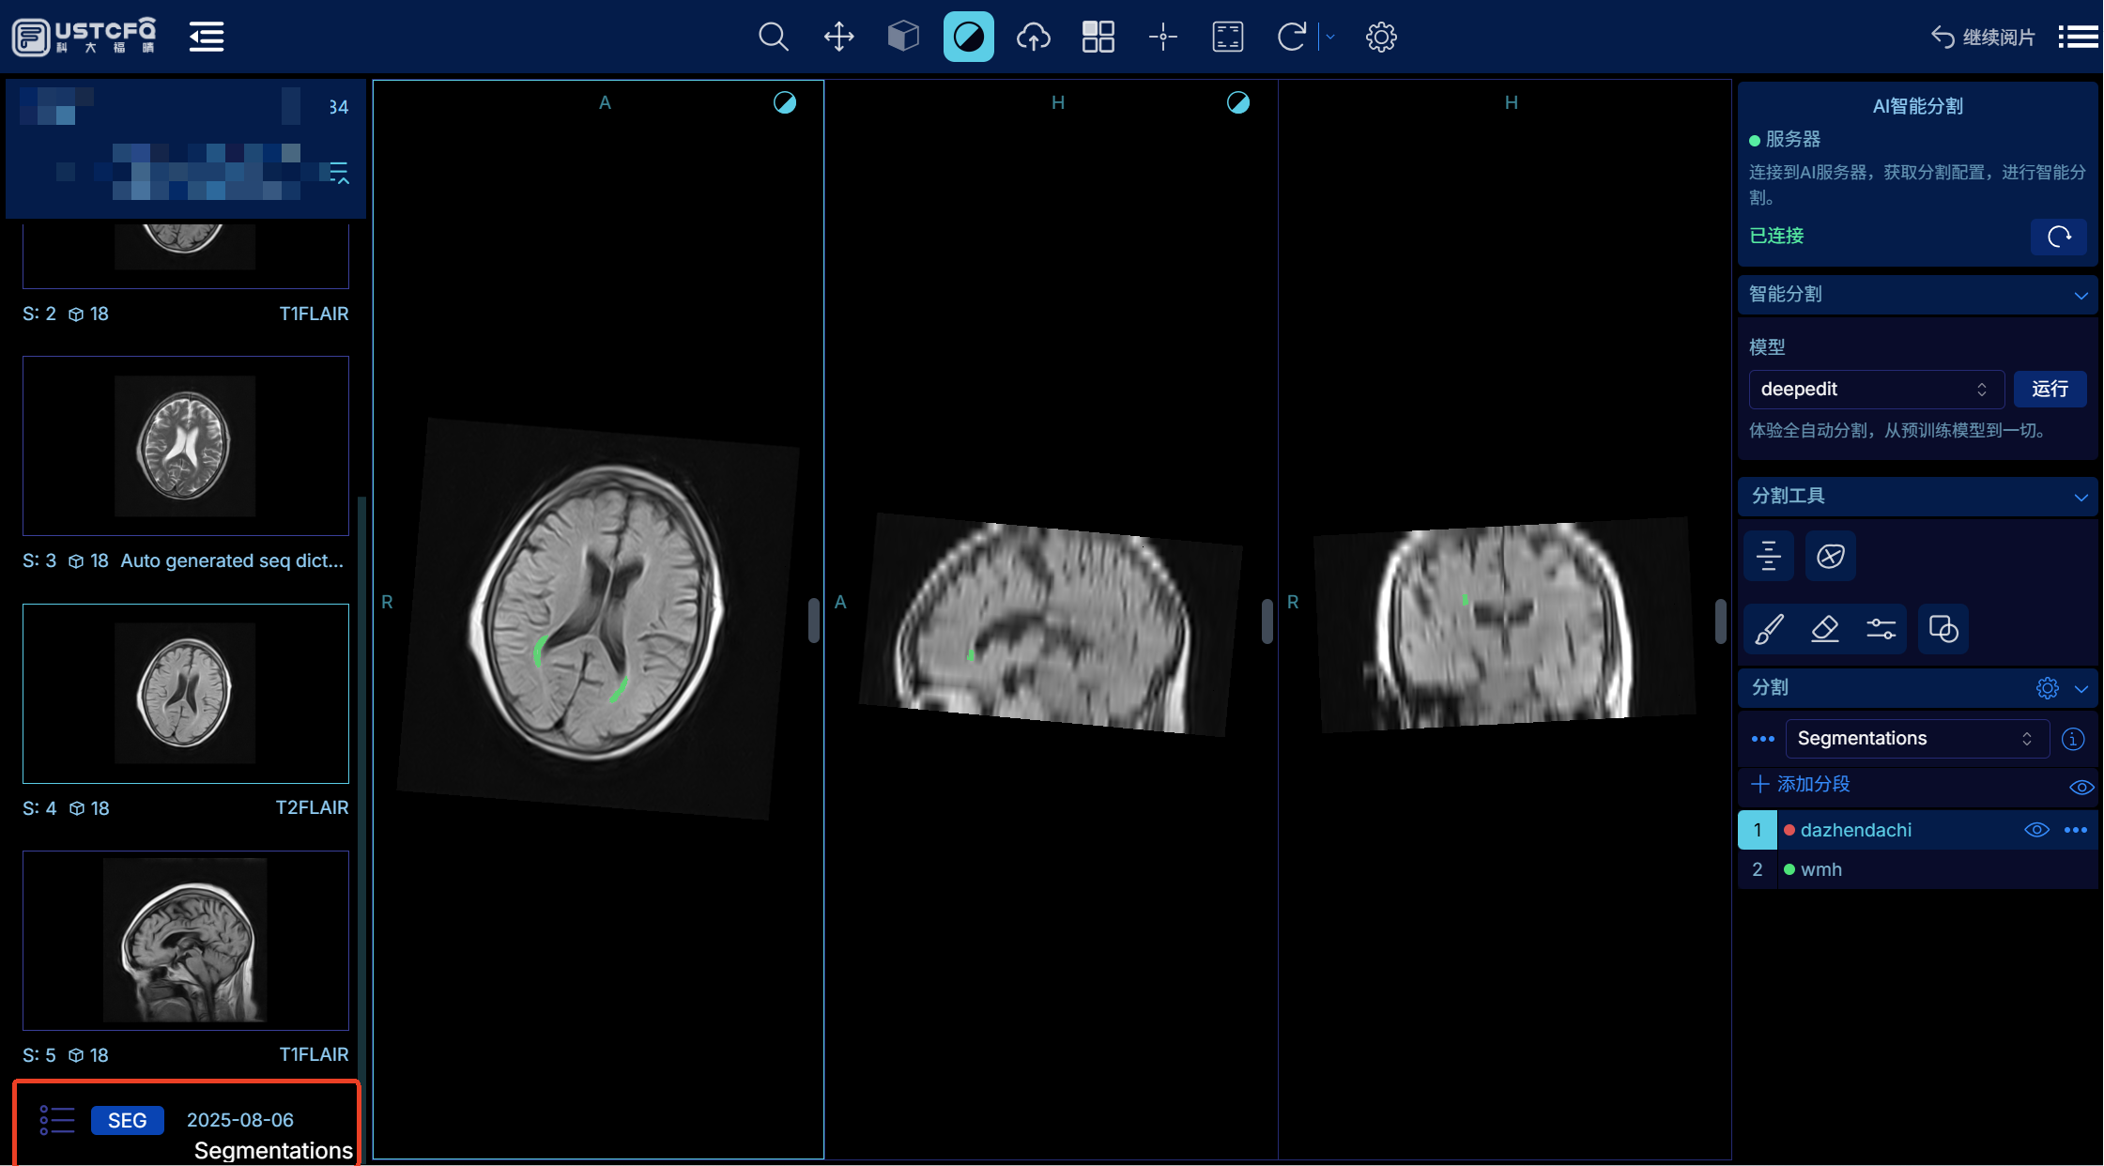This screenshot has height=1166, width=2104.
Task: Open the deepedit model dropdown
Action: tap(1875, 390)
